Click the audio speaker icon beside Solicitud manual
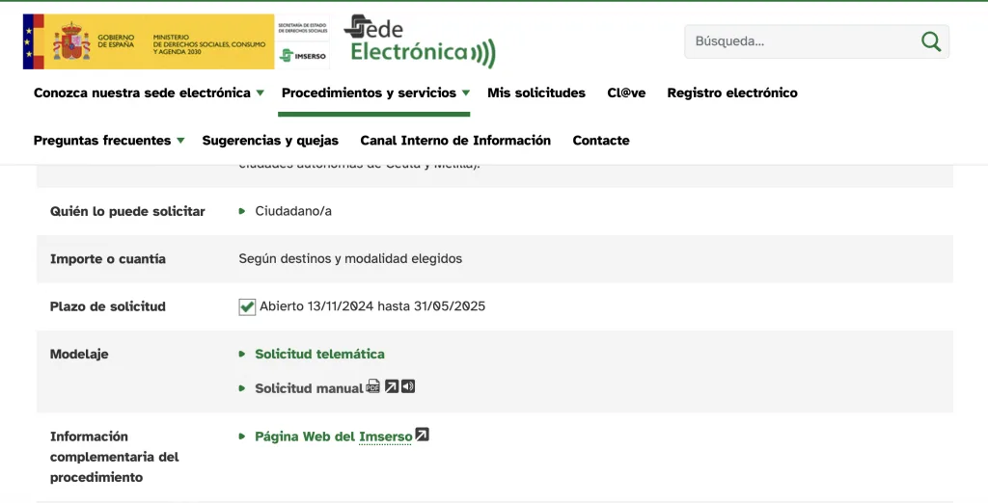 [408, 385]
